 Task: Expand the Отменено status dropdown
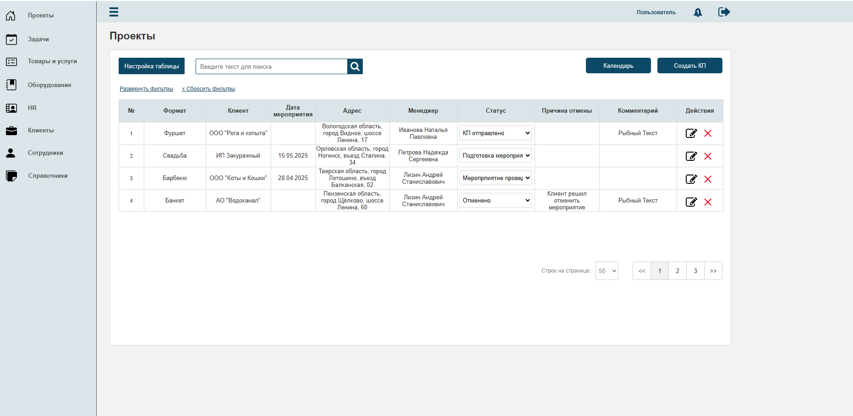[496, 200]
